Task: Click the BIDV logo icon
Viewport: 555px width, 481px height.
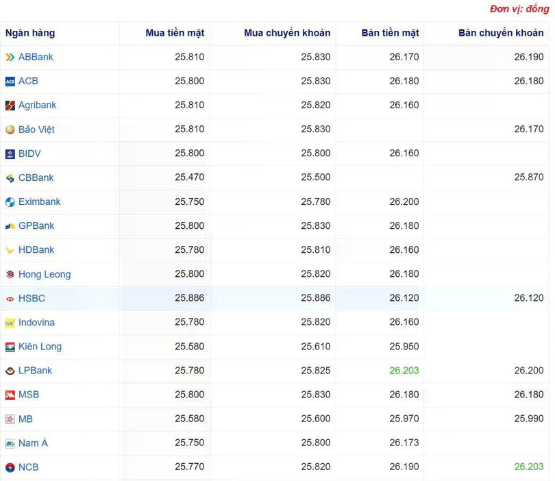Action: [10, 154]
